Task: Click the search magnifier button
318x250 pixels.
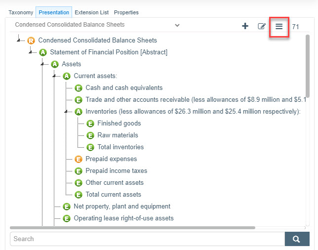Action: click(296, 239)
